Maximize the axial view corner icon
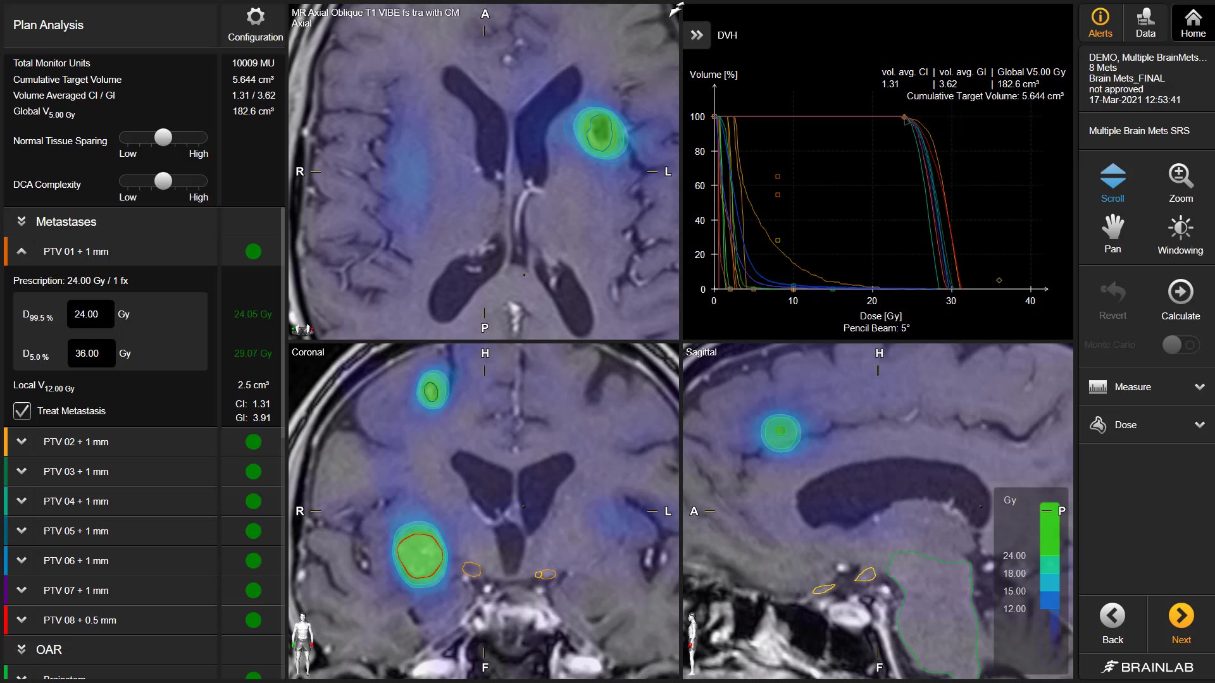 coord(676,9)
